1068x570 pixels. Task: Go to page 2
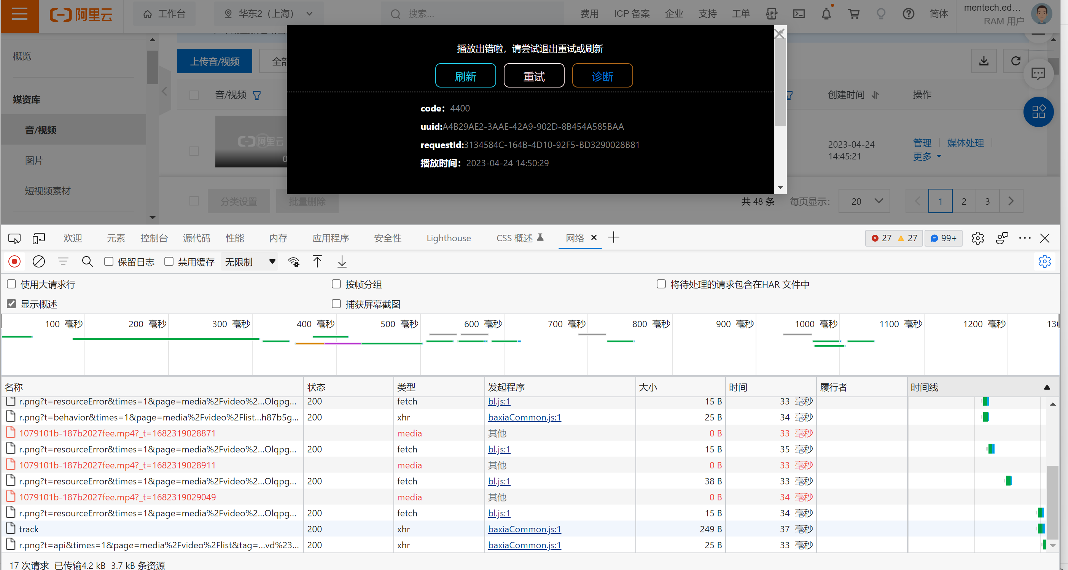964,201
